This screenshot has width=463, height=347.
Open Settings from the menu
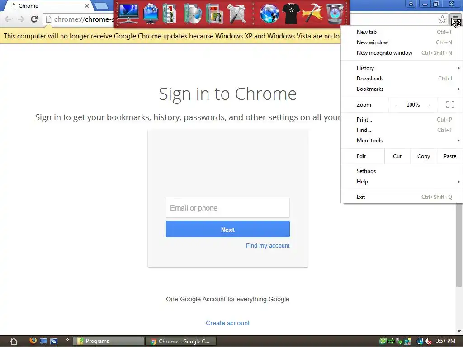(402, 171)
